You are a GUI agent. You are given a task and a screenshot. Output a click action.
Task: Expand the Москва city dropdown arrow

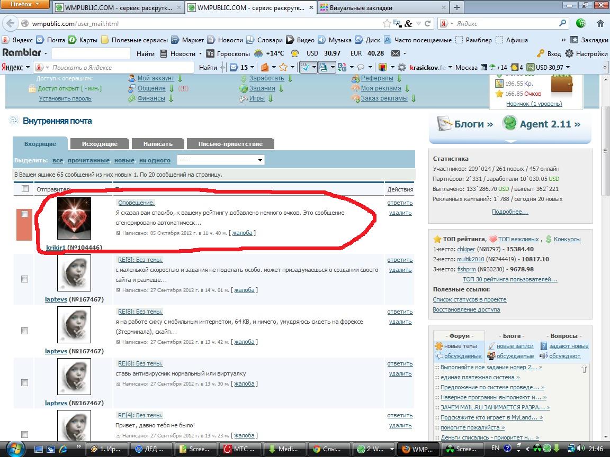(x=451, y=68)
